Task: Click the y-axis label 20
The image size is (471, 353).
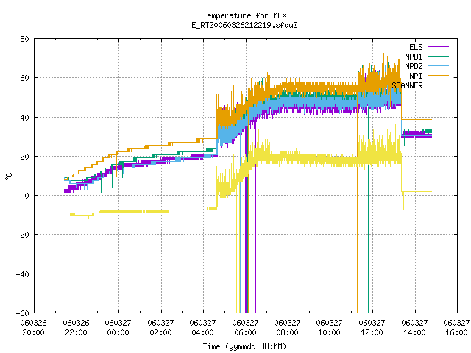Action: (24, 157)
